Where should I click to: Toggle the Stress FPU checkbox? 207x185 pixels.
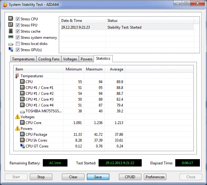[18, 25]
